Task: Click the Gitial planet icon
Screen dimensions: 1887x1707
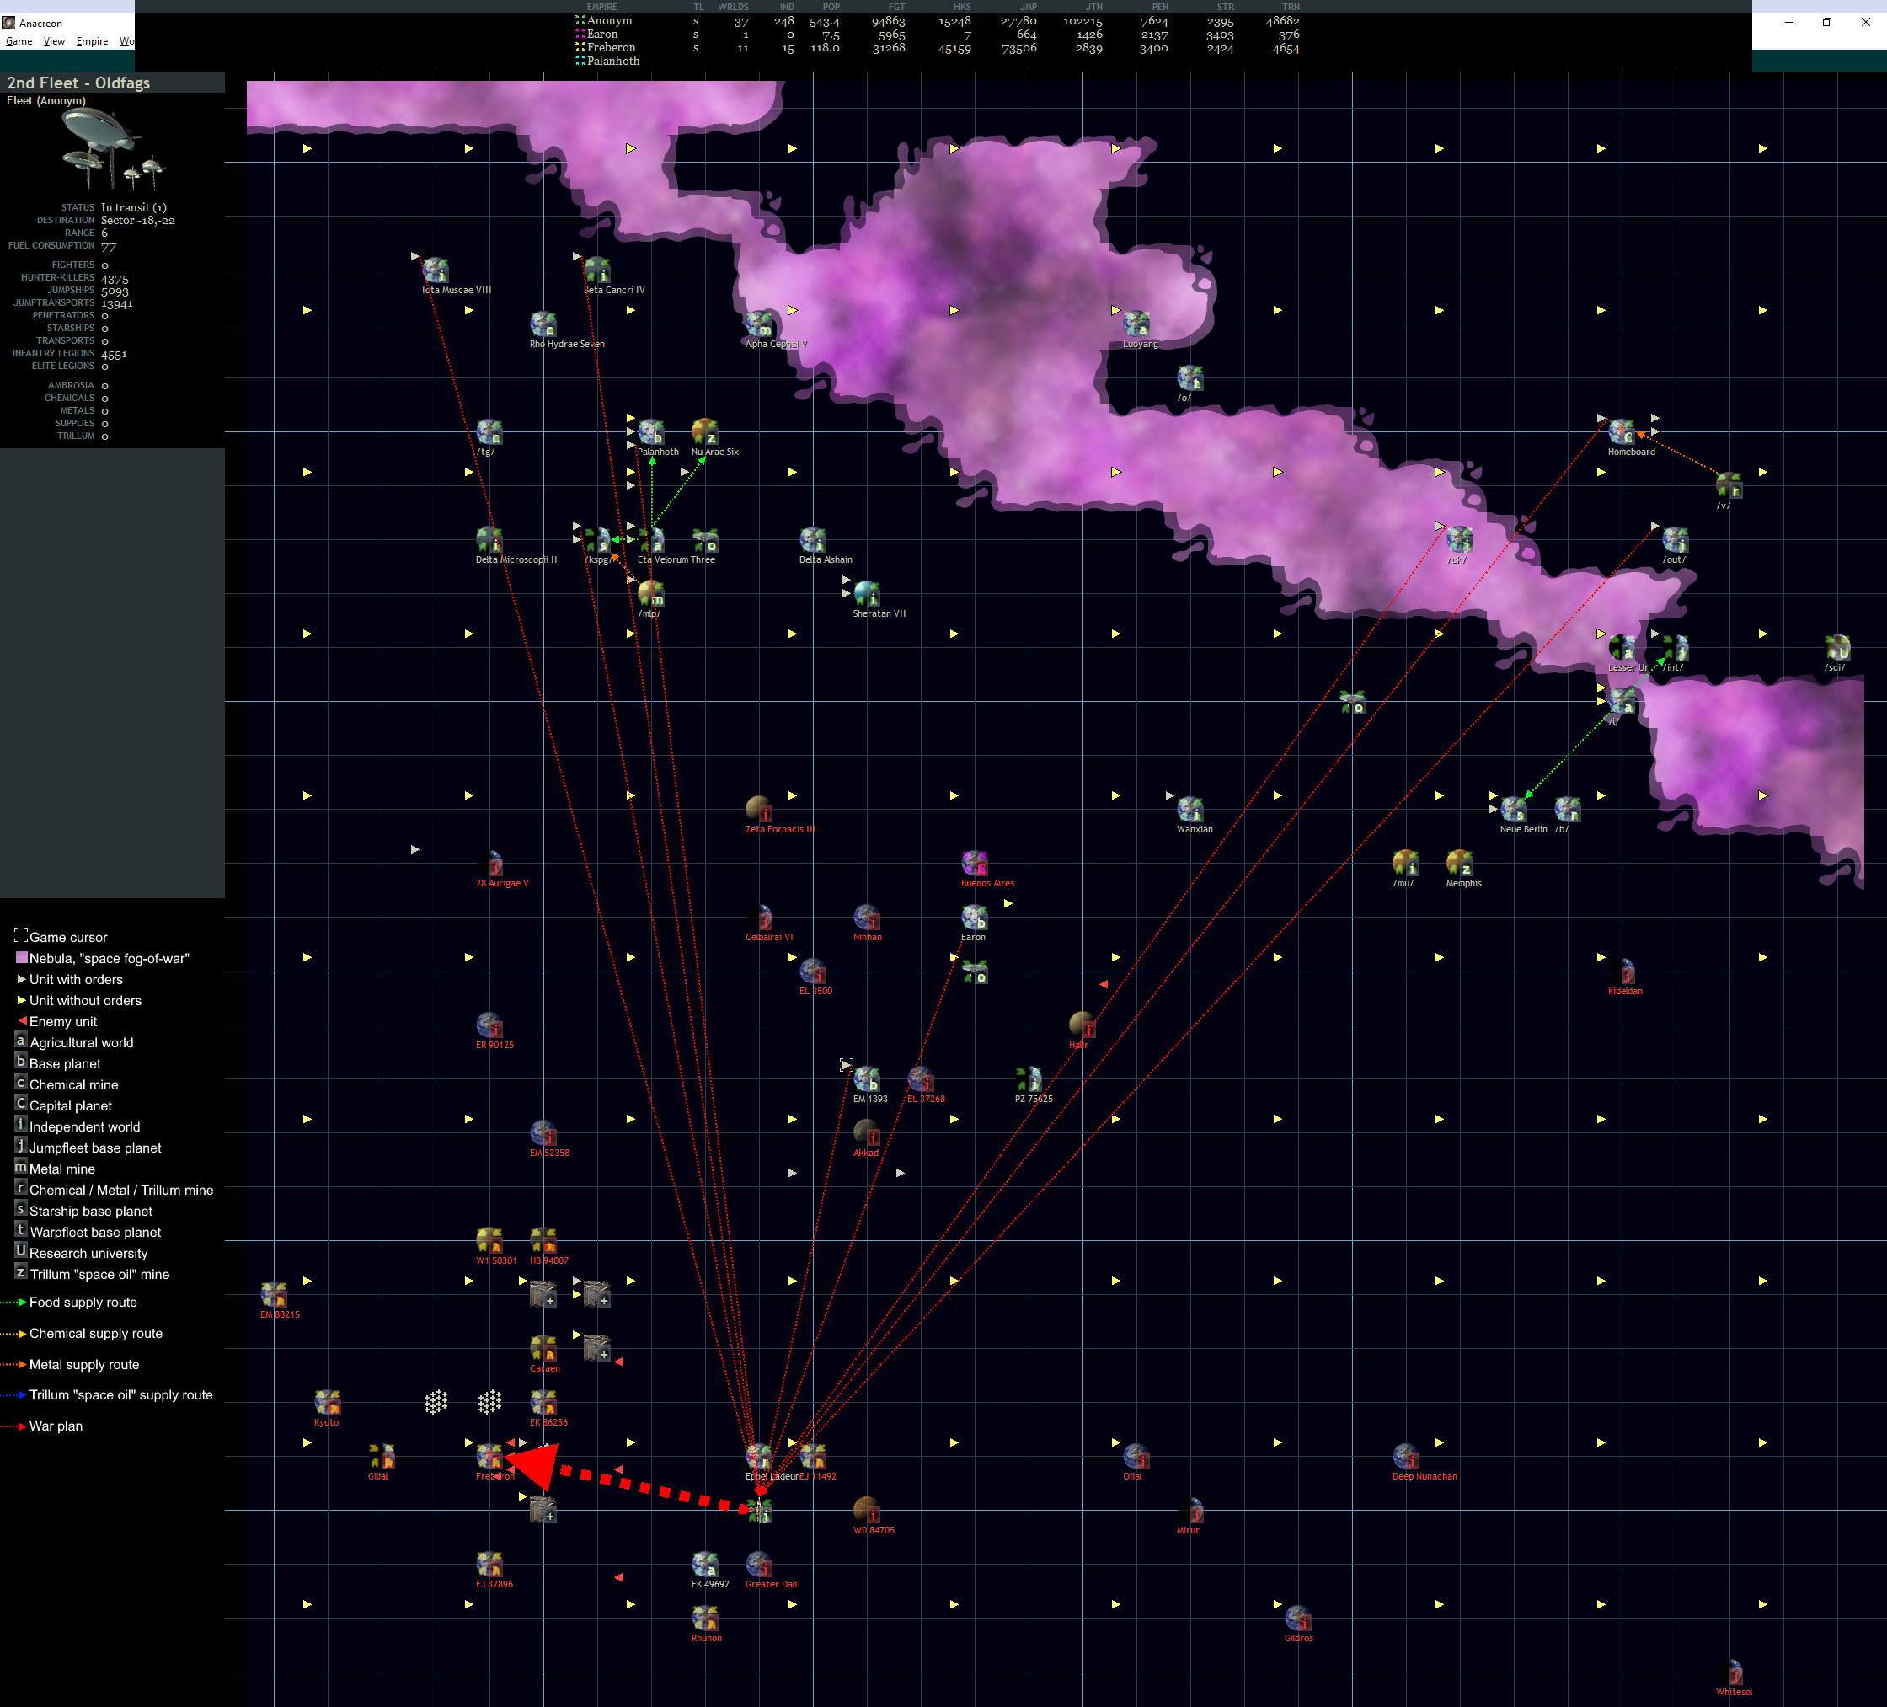Action: (x=382, y=1456)
